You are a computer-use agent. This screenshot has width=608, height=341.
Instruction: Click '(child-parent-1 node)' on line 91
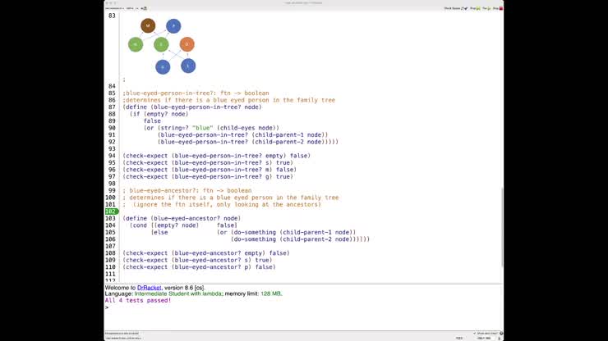pos(290,134)
